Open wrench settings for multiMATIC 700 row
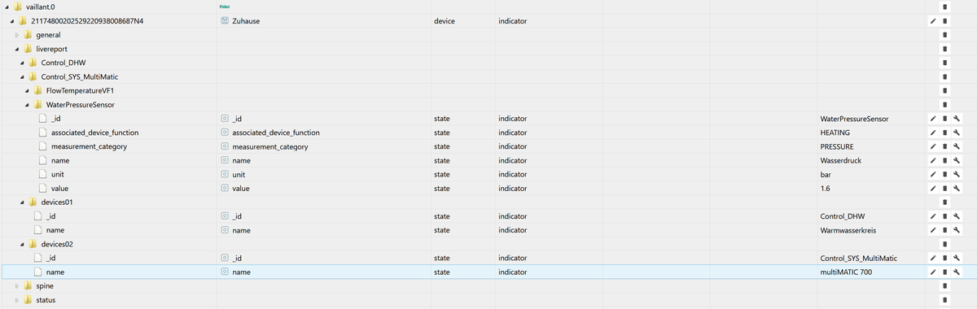 pyautogui.click(x=957, y=272)
